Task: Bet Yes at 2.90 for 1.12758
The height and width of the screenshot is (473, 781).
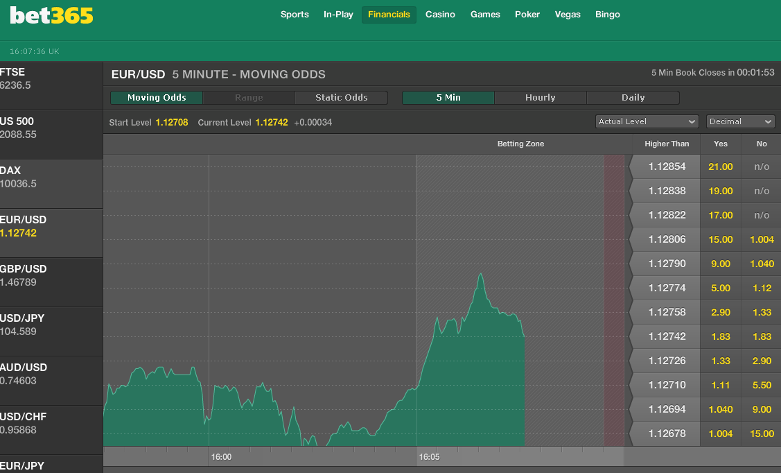Action: 720,313
